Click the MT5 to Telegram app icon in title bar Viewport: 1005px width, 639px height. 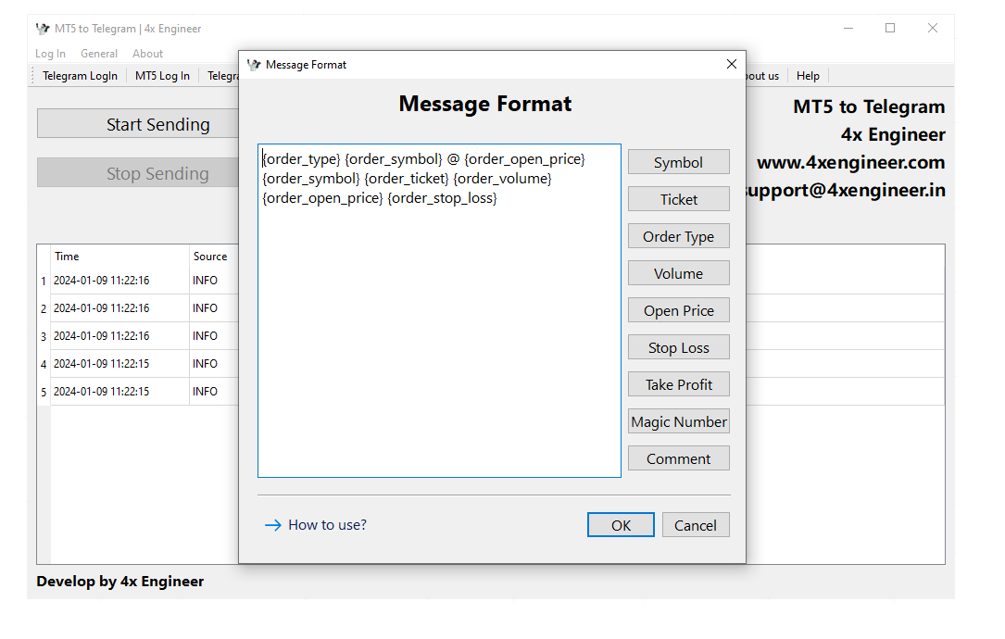pos(43,29)
